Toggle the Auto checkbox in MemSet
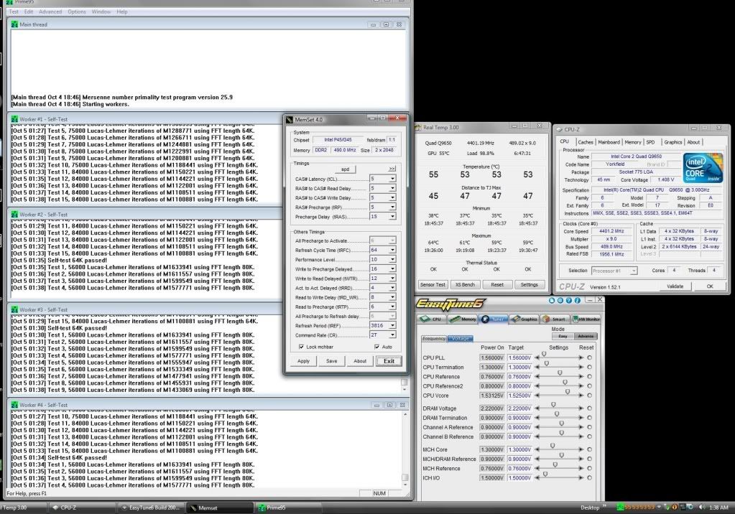735x514 pixels. coord(377,347)
